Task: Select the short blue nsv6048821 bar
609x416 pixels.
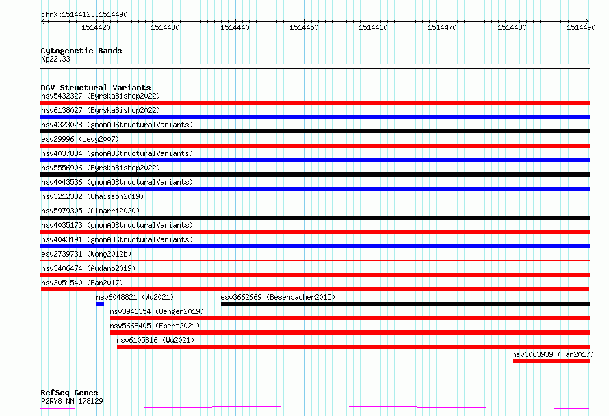Action: click(100, 304)
